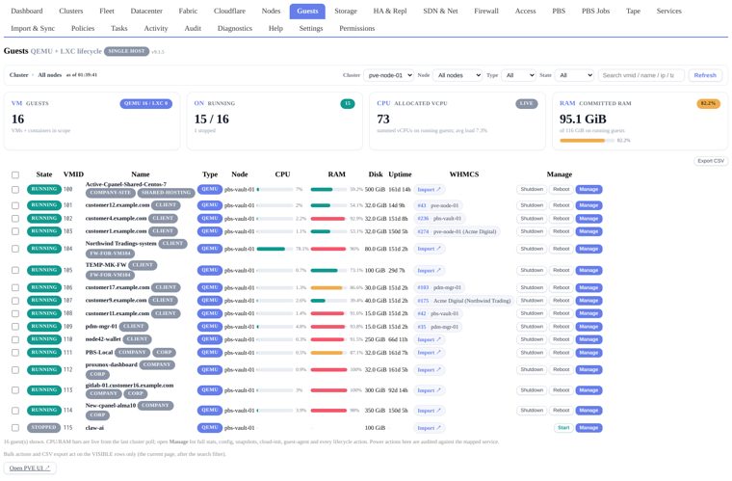Open WHMCS link #42 pbs-vault-01

click(438, 314)
